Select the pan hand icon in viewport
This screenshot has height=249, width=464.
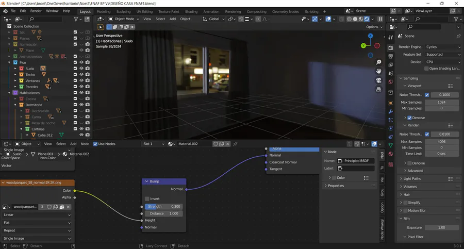pos(378,71)
